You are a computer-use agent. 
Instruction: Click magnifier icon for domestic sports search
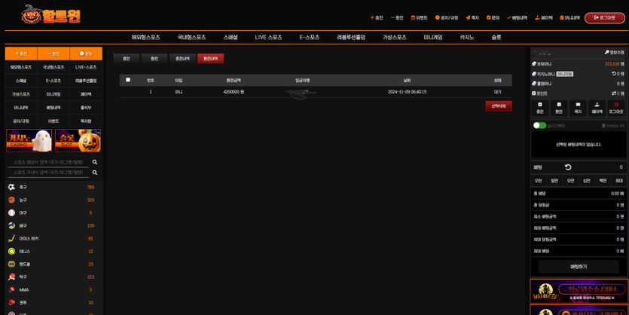pos(95,173)
